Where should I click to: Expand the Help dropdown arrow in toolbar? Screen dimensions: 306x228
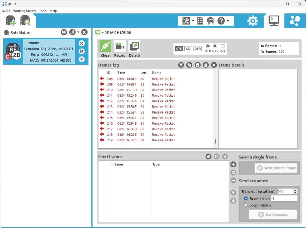(228, 21)
